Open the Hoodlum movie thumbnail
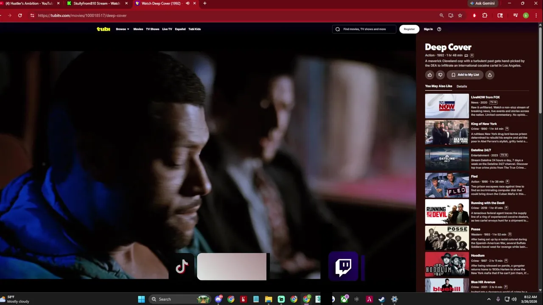Image resolution: width=543 pixels, height=305 pixels. pos(447,264)
